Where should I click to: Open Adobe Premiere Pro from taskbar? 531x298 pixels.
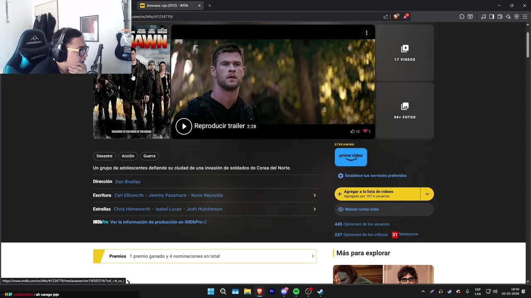pos(272,291)
